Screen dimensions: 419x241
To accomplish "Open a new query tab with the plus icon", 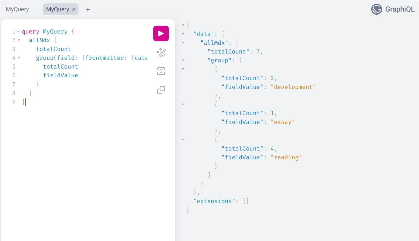I will click(x=88, y=9).
